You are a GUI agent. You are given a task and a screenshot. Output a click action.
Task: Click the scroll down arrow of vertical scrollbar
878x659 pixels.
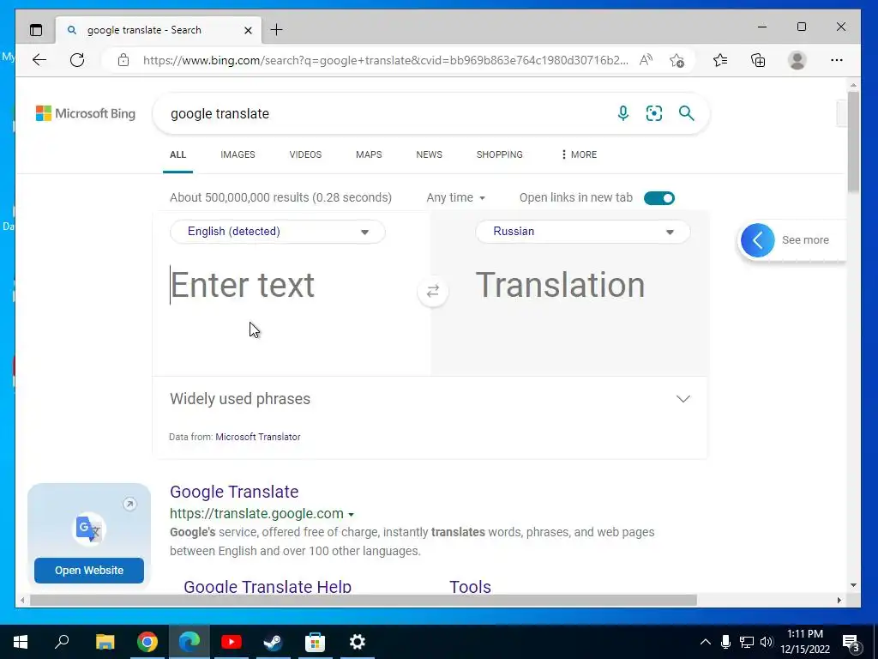[853, 585]
